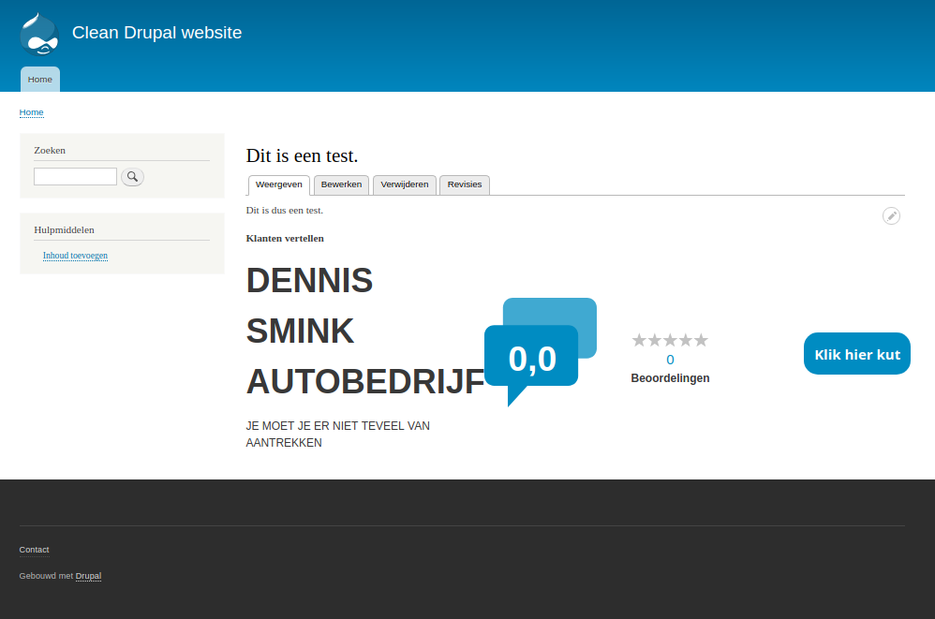Click the Clean Drupal website title

tap(156, 32)
